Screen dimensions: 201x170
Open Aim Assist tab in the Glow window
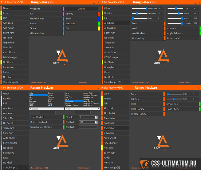(14, 28)
